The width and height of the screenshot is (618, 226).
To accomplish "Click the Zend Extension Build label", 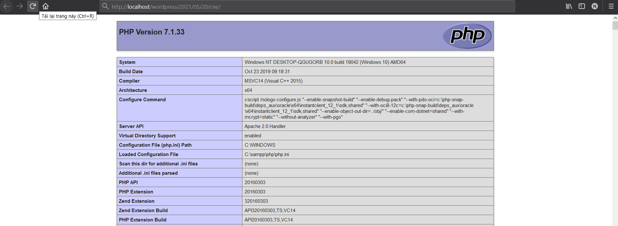I will (x=143, y=211).
